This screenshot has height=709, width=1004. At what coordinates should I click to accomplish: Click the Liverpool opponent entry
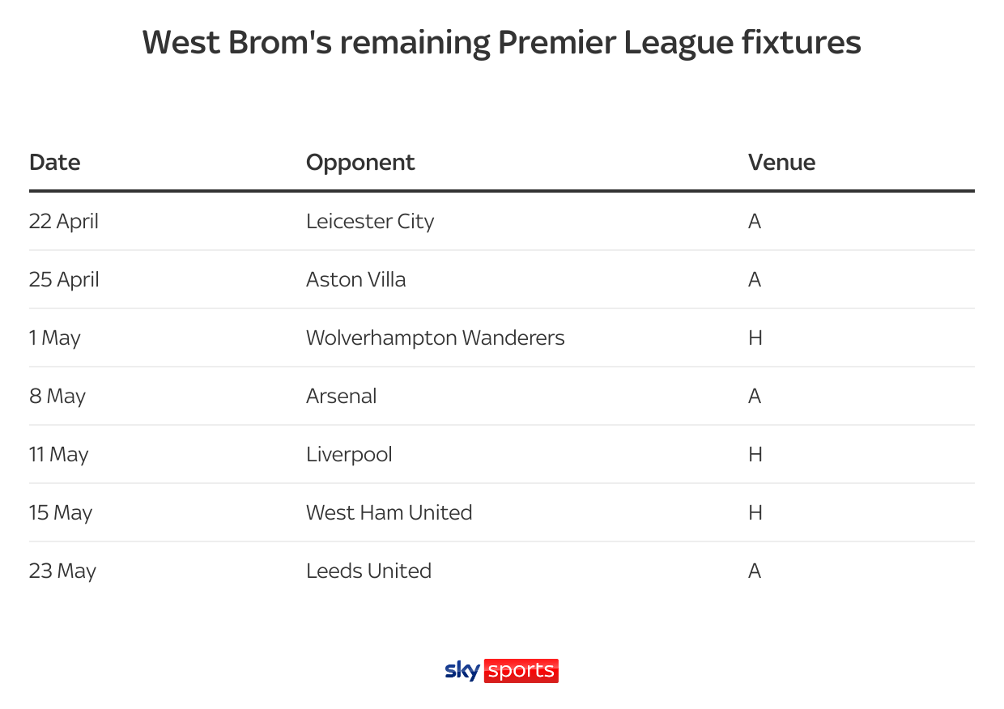coord(349,454)
